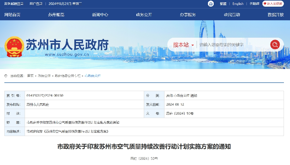Go to 政务公开 navigation item
Image resolution: width=290 pixels, height=165 pixels.
(144, 15)
